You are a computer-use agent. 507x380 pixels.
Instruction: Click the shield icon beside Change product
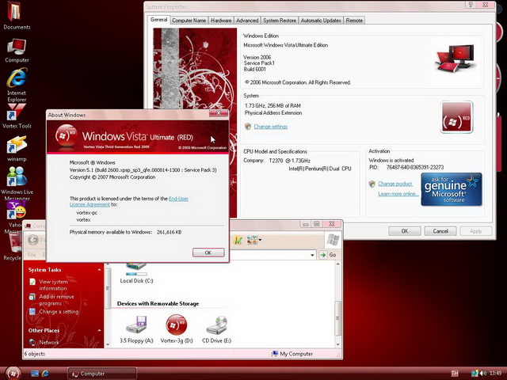(372, 184)
